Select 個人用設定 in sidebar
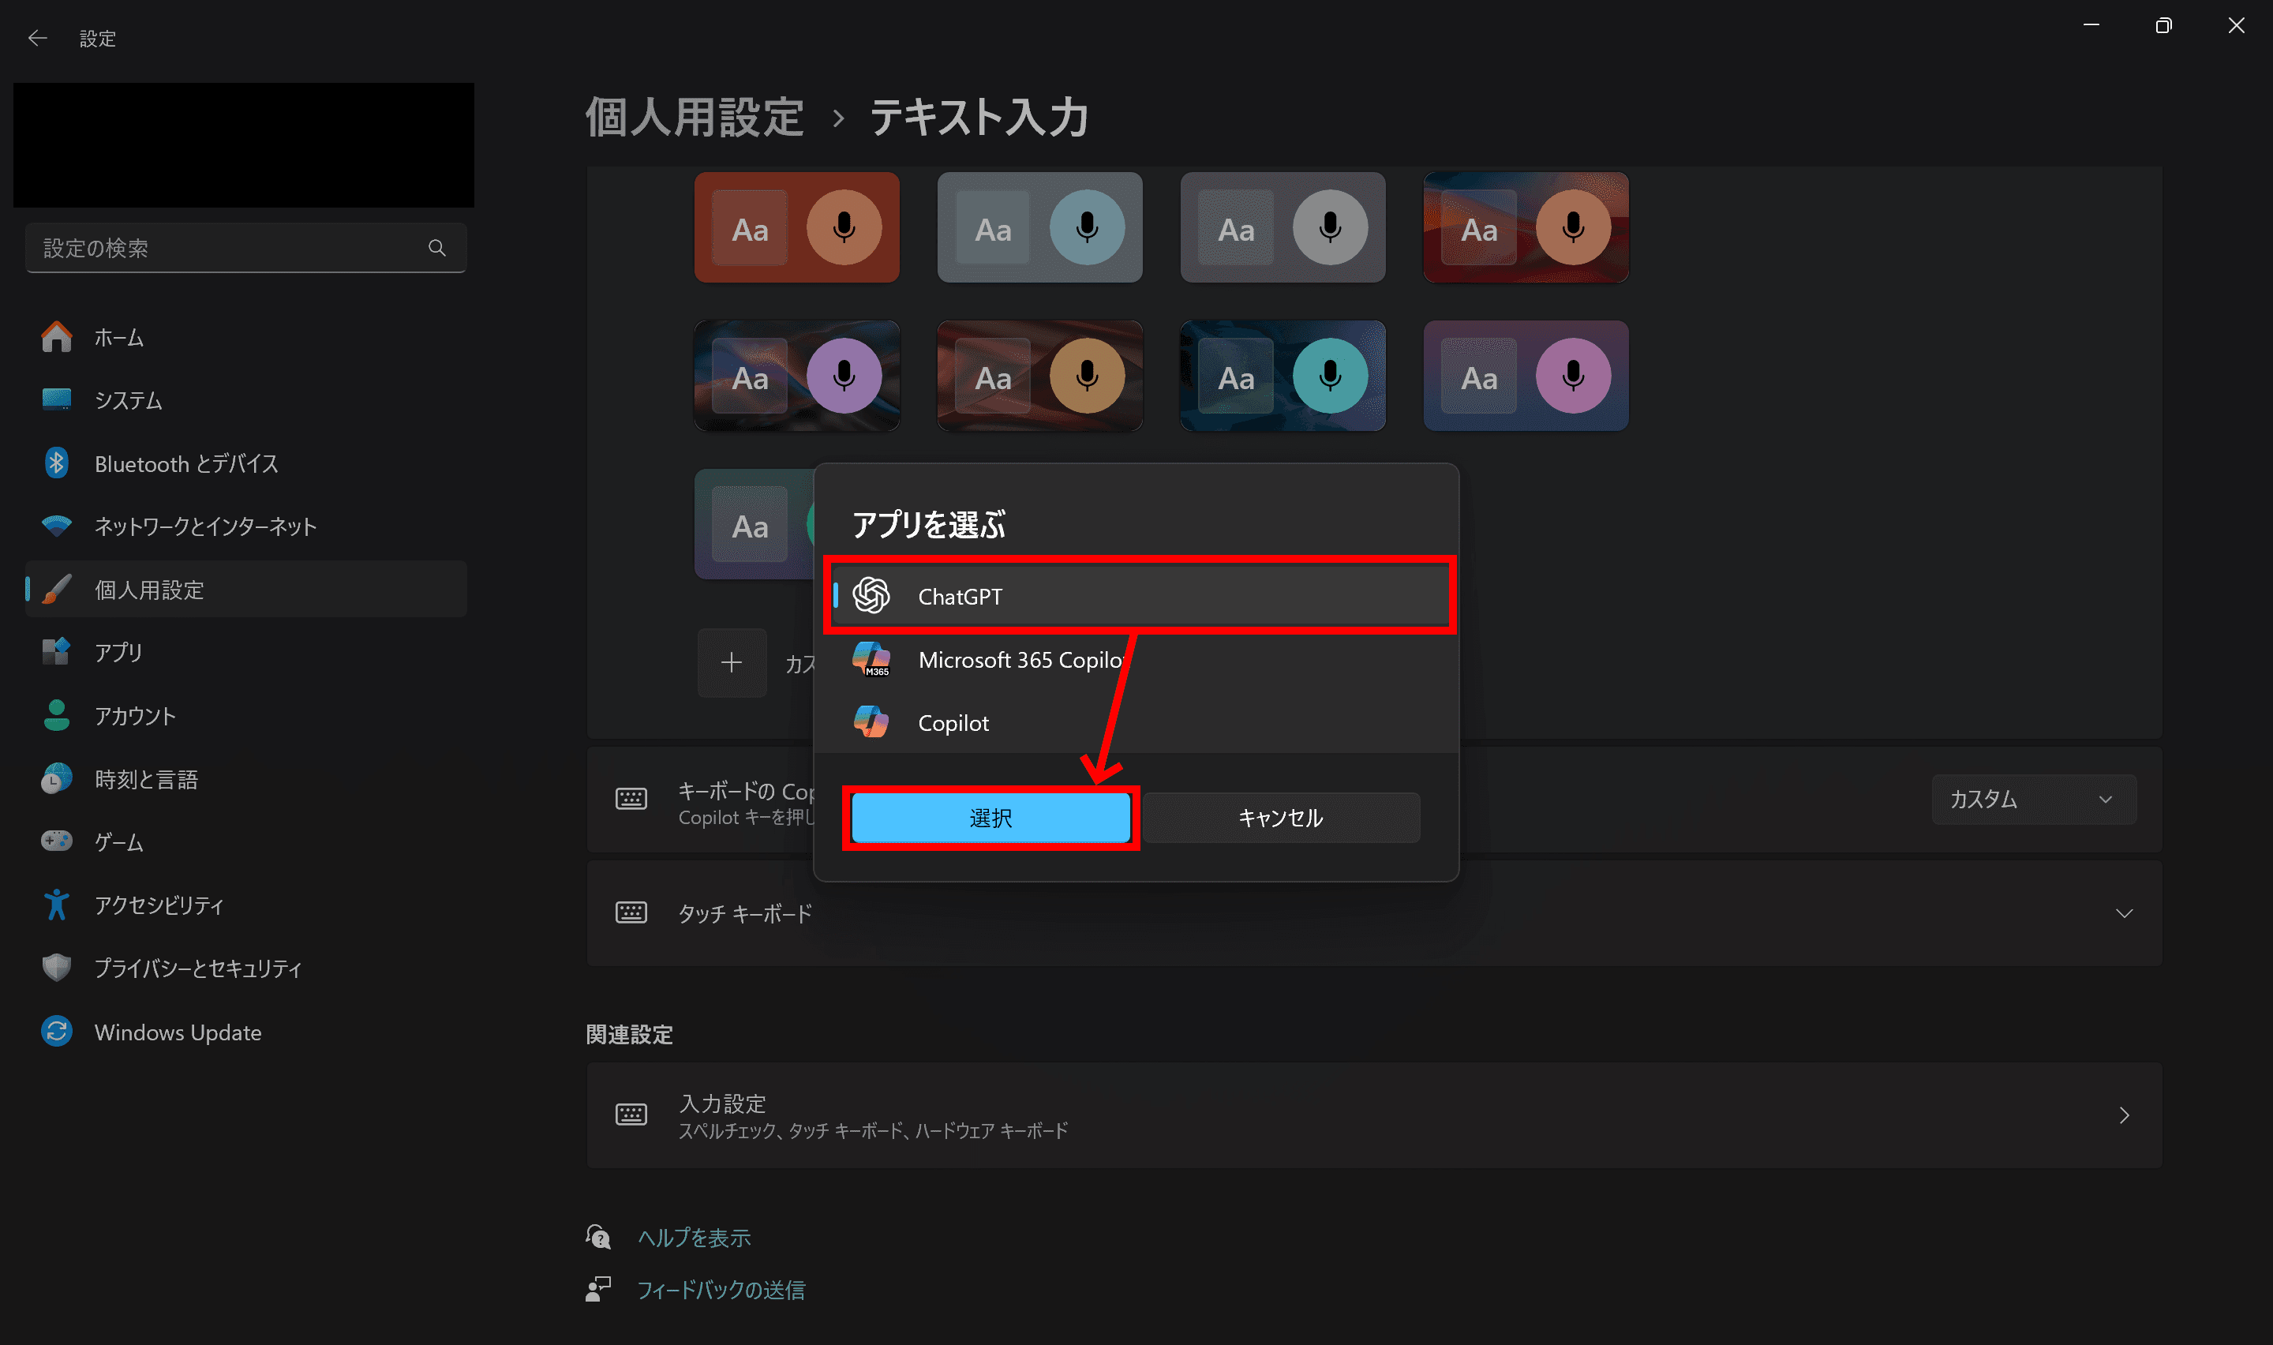The width and height of the screenshot is (2273, 1345). (245, 589)
